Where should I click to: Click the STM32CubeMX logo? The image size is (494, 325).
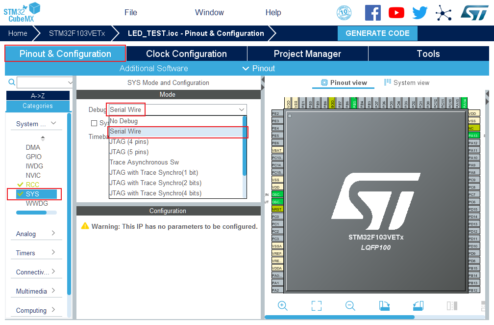(x=22, y=12)
